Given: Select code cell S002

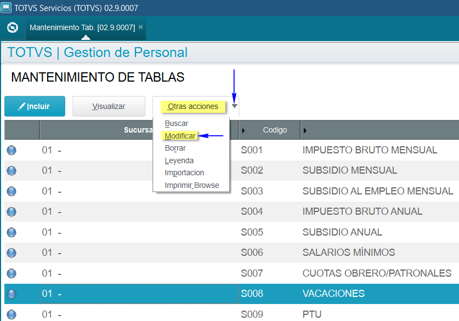Looking at the screenshot, I should click(x=252, y=170).
